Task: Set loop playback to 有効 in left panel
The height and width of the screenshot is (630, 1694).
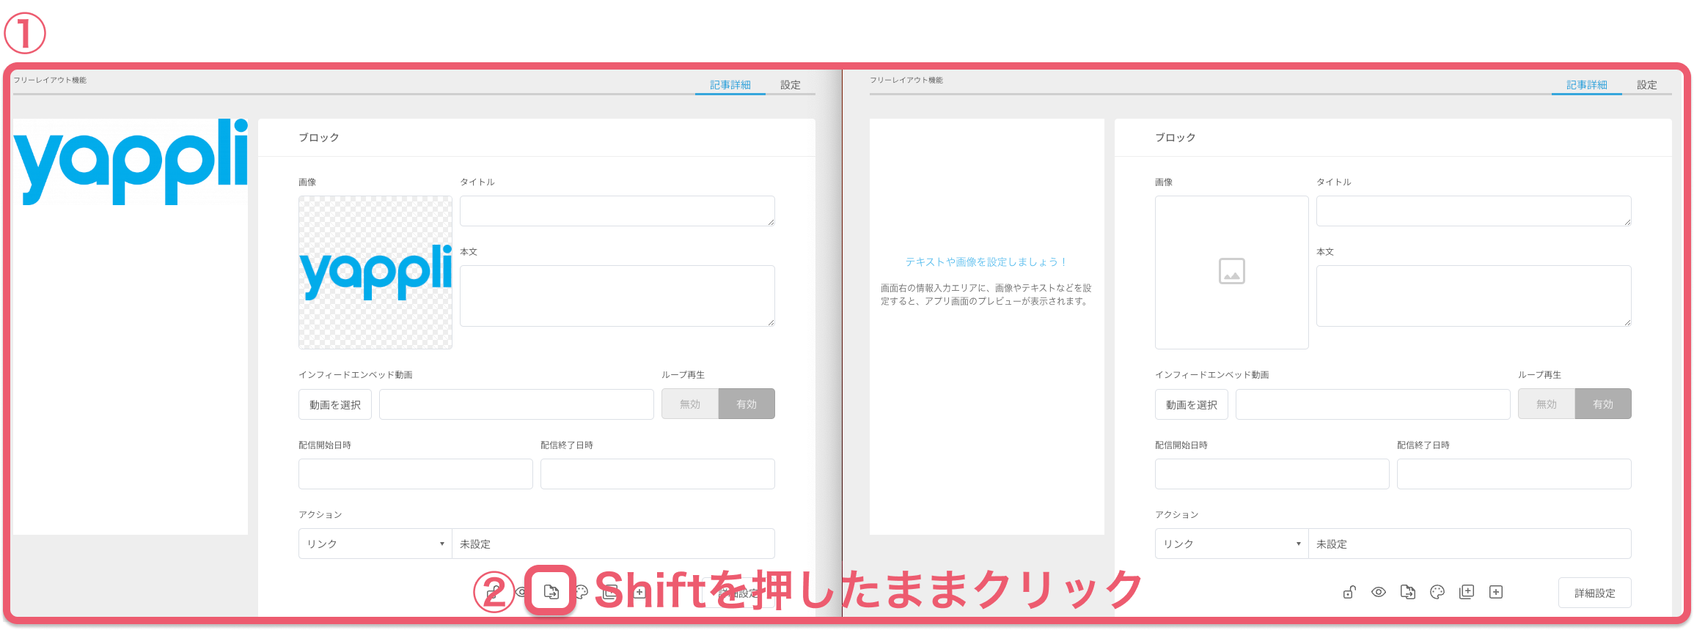Action: (x=747, y=404)
